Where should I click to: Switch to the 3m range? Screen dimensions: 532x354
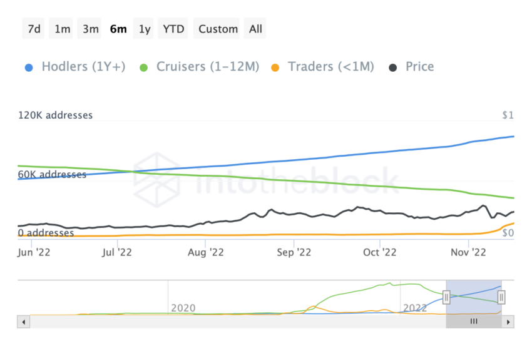point(90,29)
